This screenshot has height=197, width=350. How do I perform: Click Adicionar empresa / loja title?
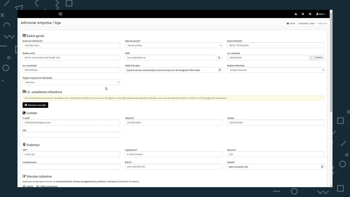(41, 23)
